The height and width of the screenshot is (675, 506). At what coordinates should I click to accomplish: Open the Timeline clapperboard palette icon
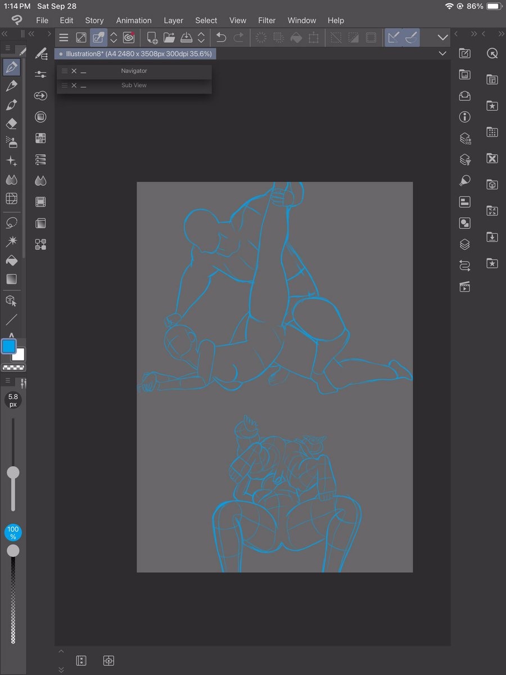465,287
